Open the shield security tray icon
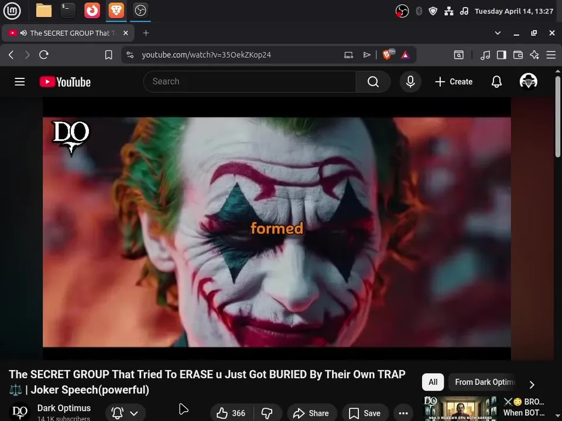The width and height of the screenshot is (562, 421). [433, 11]
